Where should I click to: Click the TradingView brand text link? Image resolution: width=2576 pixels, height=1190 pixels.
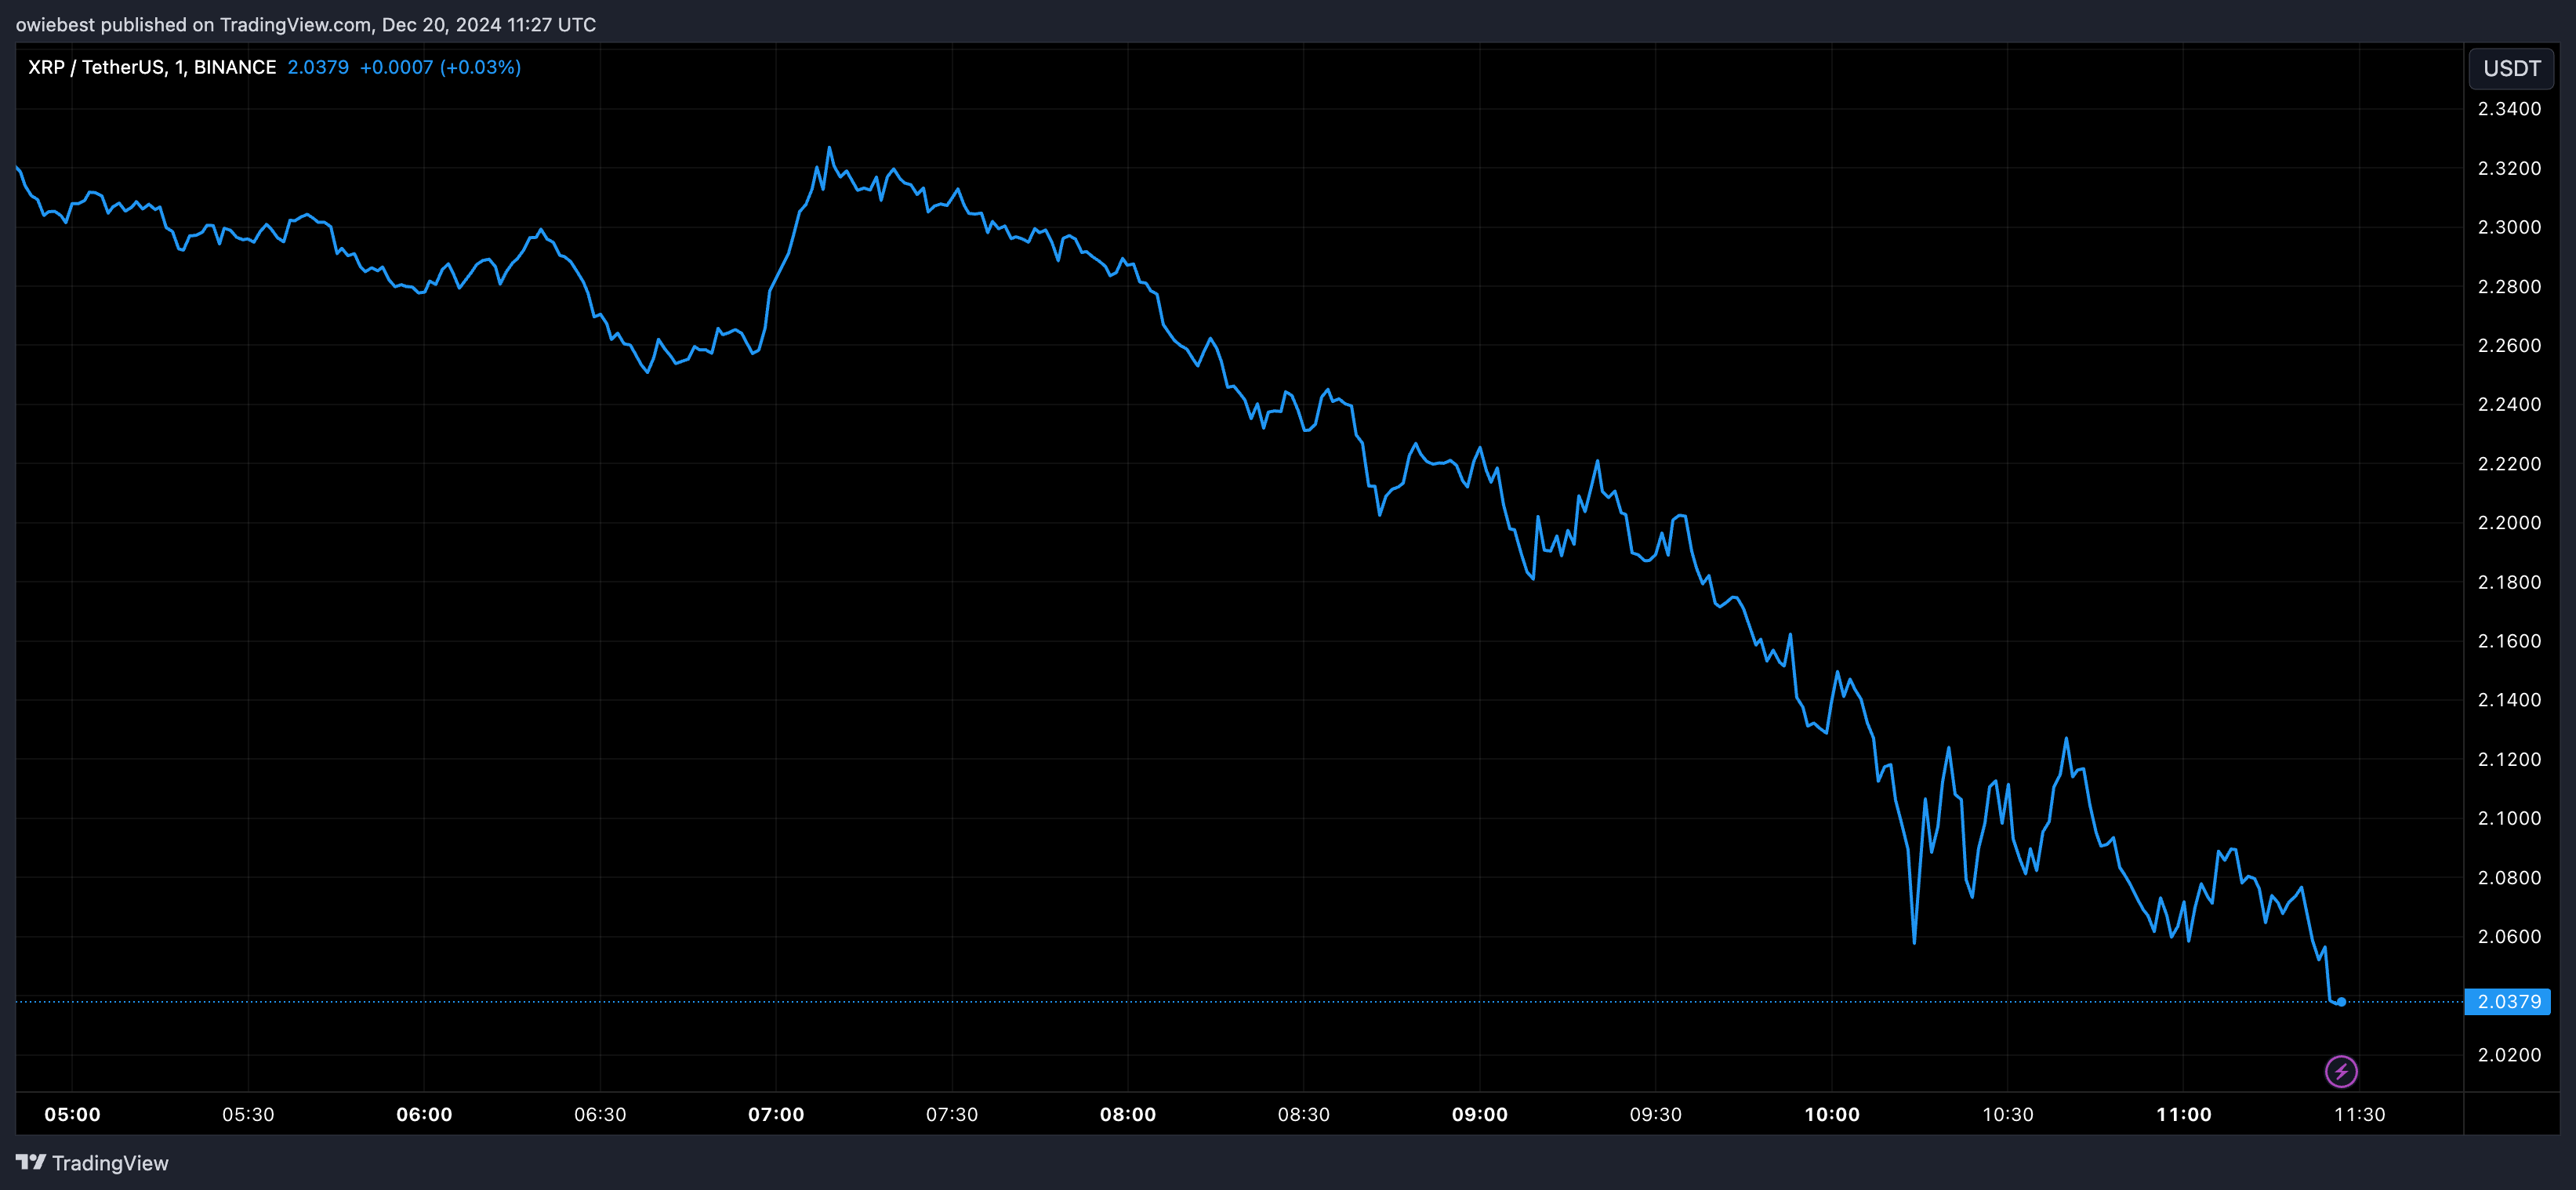coord(110,1163)
